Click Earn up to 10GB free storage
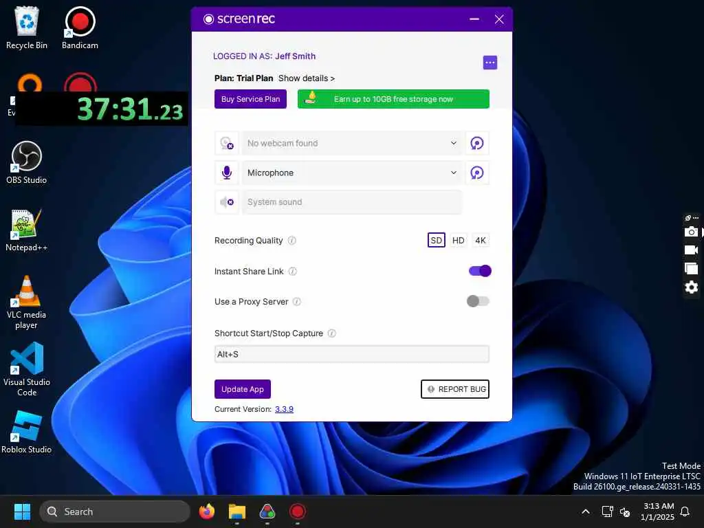 (x=393, y=99)
